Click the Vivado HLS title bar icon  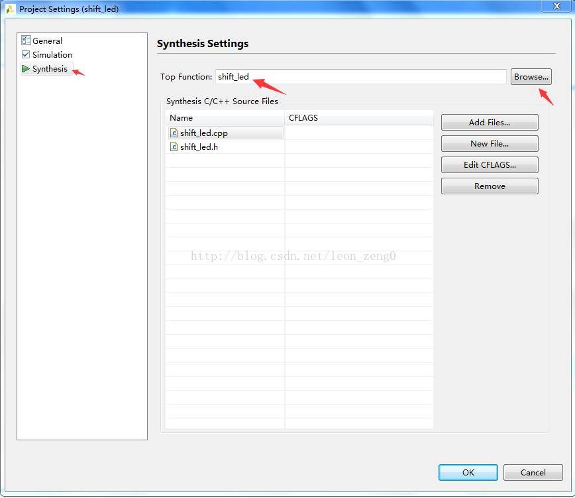tap(11, 9)
